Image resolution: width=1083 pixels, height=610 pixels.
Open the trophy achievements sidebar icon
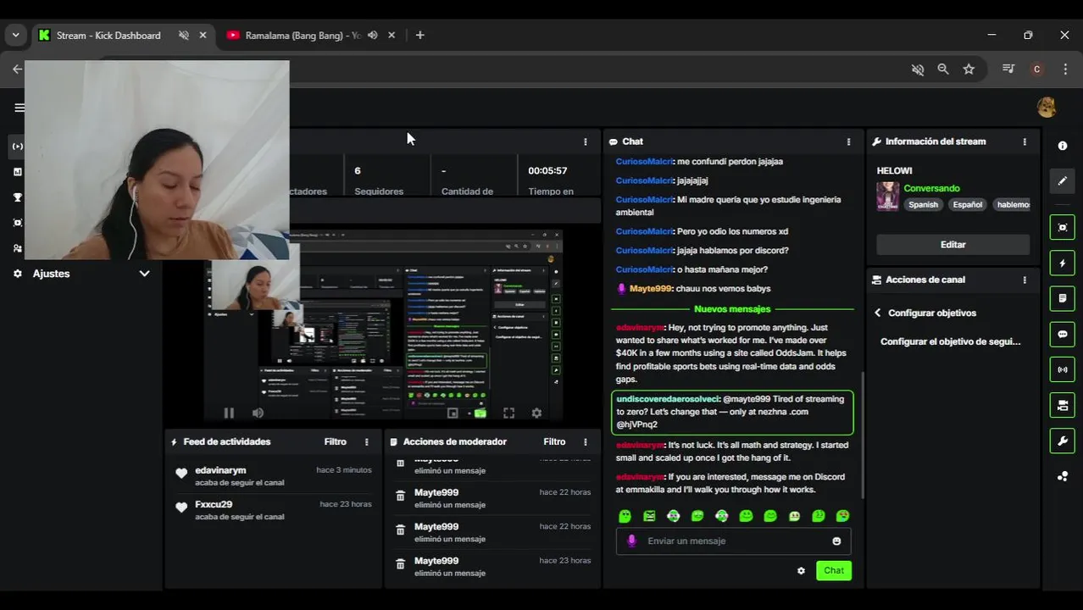(x=18, y=197)
